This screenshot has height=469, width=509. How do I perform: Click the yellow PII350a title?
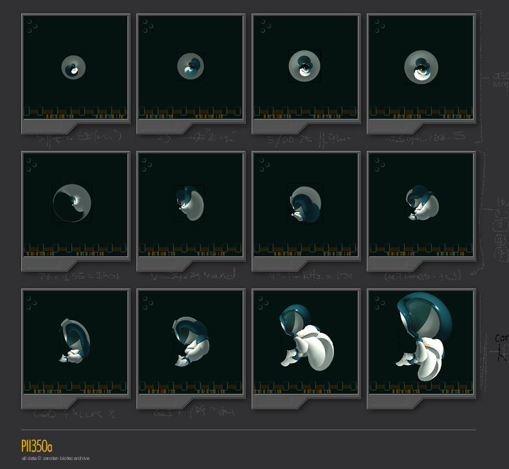[37, 446]
